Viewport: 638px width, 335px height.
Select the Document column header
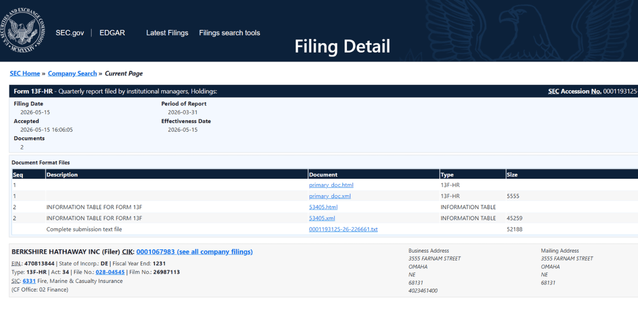point(323,174)
